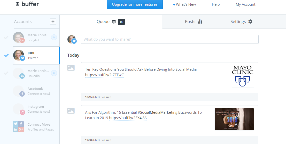
Task: Deselect the JBBC Twitter account checkmark
Action: 6,55
